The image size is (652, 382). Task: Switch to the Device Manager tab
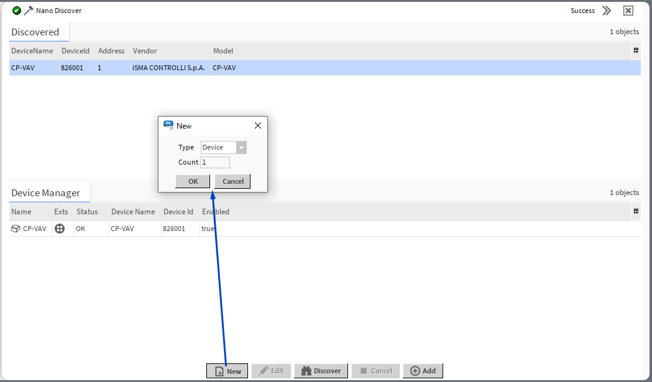click(x=45, y=193)
